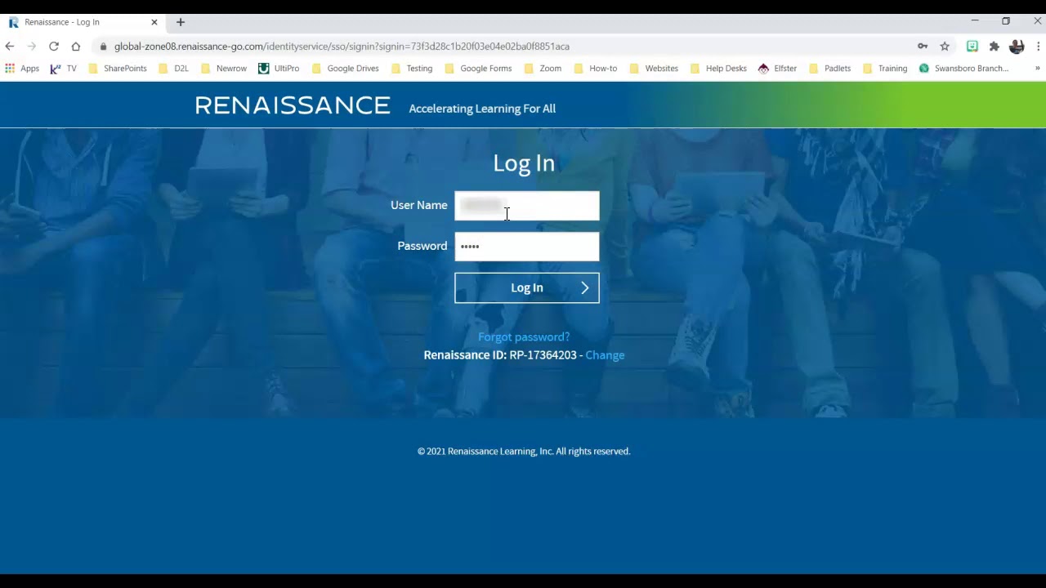Click the padlock site info icon
The image size is (1046, 588).
[x=103, y=47]
